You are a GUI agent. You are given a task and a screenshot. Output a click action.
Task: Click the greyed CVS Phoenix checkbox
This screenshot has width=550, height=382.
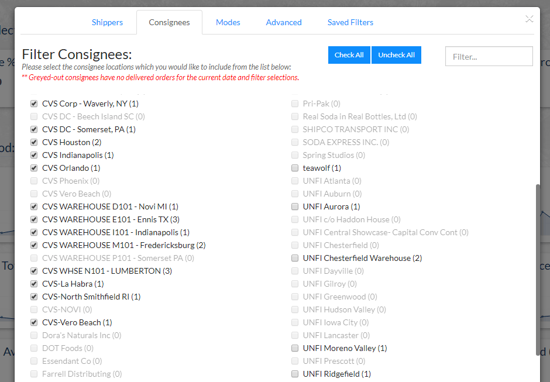tap(34, 181)
